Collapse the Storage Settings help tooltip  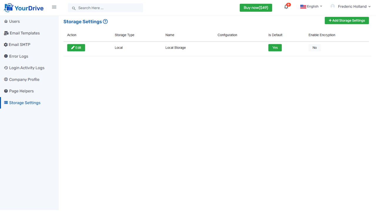[105, 21]
